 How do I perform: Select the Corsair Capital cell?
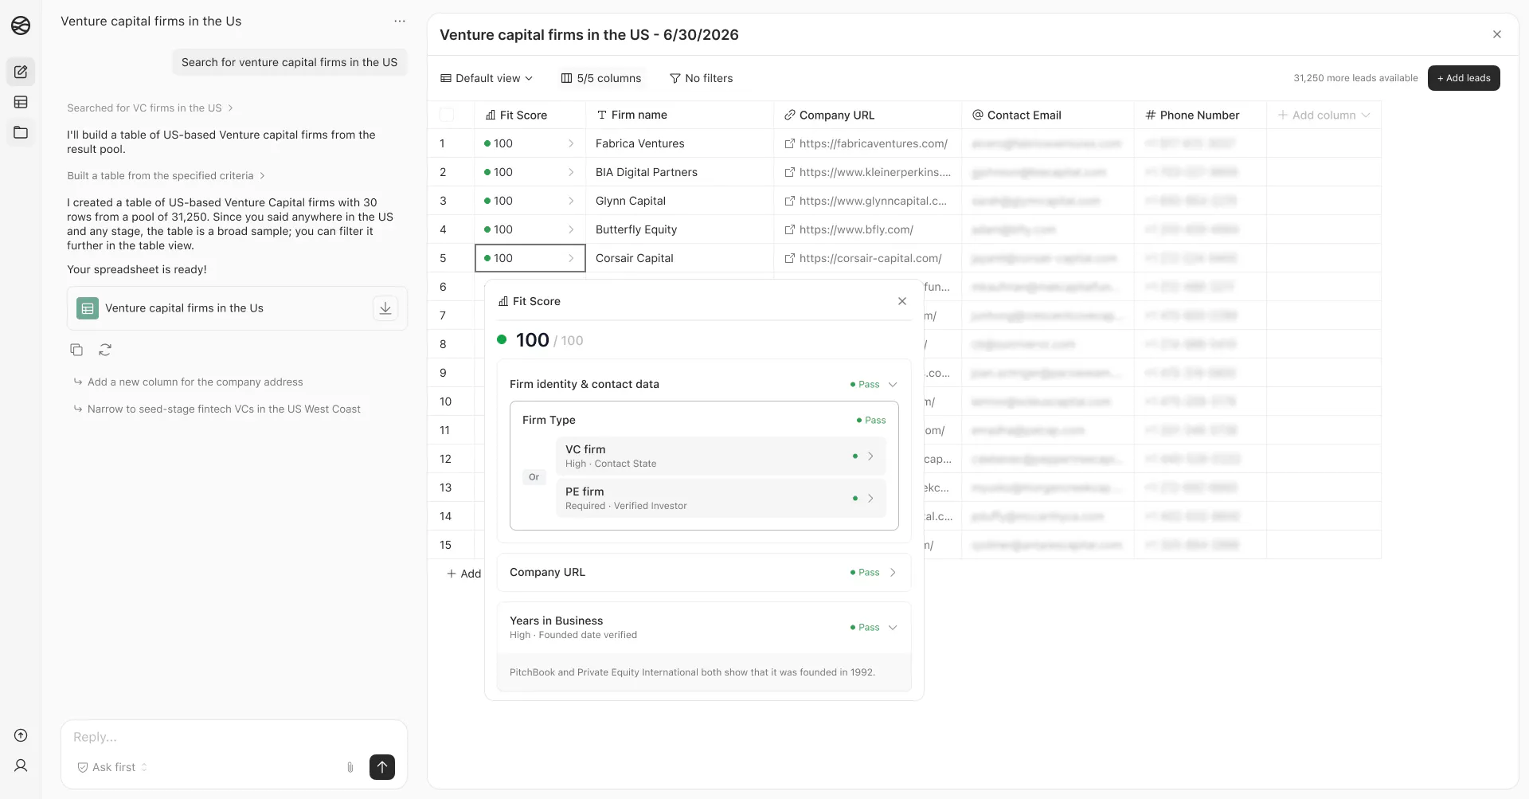point(679,258)
